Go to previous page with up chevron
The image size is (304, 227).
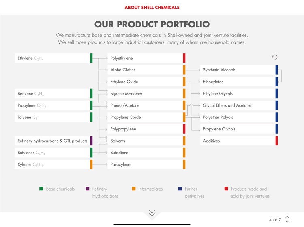pos(287,217)
